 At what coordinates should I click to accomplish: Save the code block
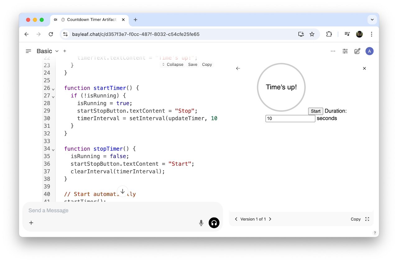(x=192, y=65)
